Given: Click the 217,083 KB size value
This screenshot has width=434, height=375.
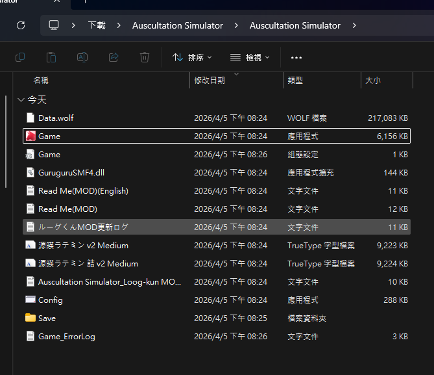Looking at the screenshot, I should [388, 118].
